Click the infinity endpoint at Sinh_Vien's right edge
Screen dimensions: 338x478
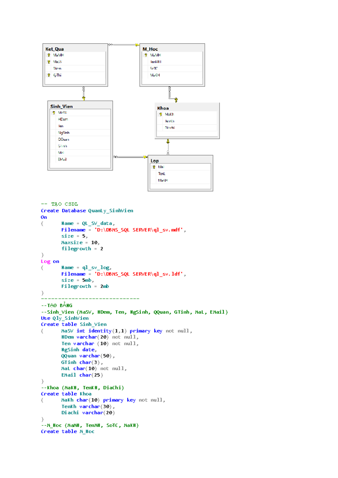(x=115, y=157)
